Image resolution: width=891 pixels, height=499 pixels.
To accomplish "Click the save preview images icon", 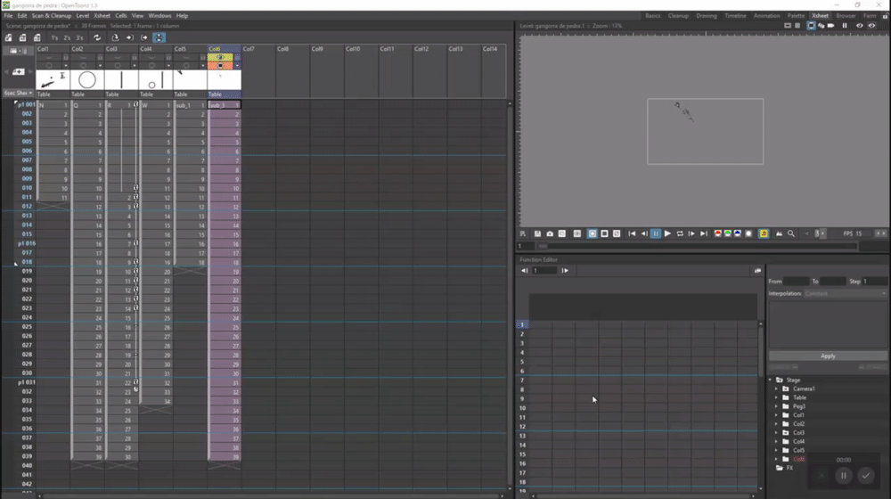I will pos(537,233).
